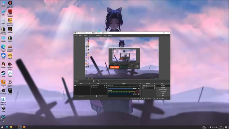This screenshot has width=229, height=129.
Task: Move the source up in Sources panel
Action: click(99, 96)
